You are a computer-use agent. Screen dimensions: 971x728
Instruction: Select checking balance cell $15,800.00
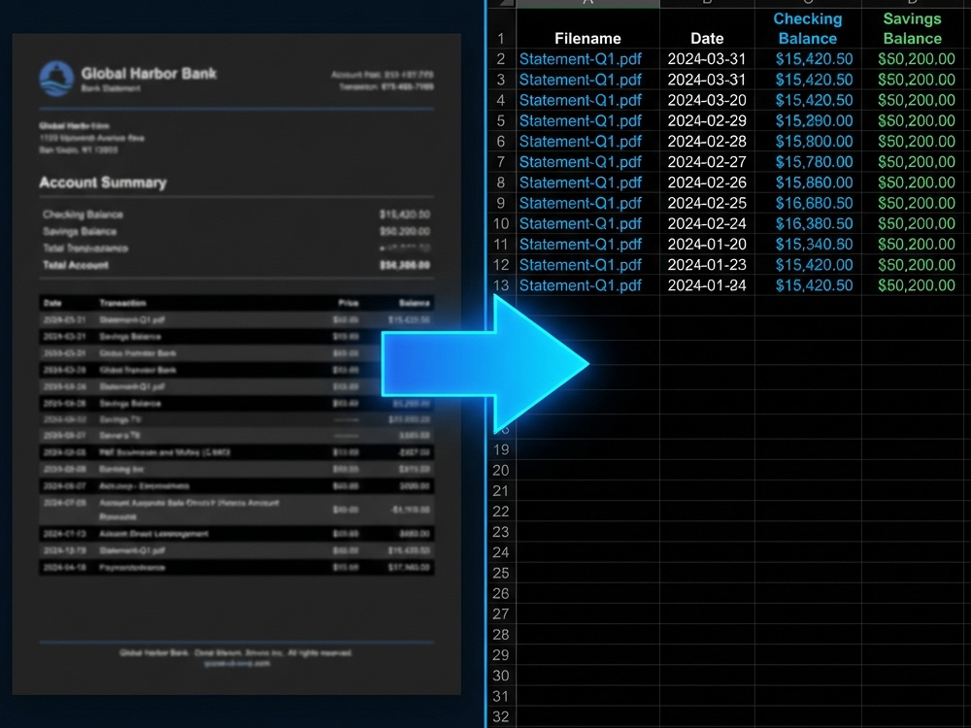point(808,141)
